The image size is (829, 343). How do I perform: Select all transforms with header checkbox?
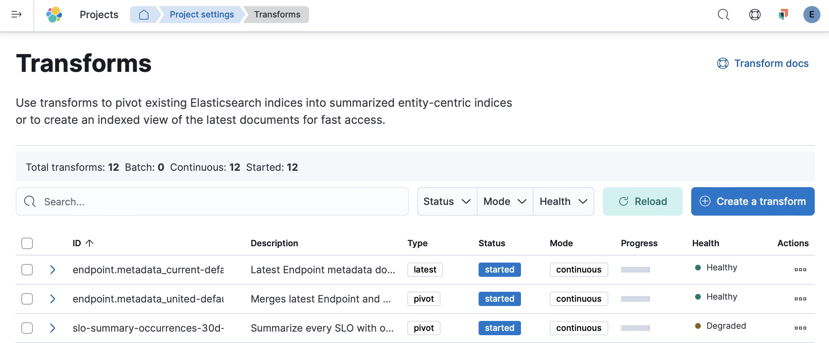tap(27, 243)
